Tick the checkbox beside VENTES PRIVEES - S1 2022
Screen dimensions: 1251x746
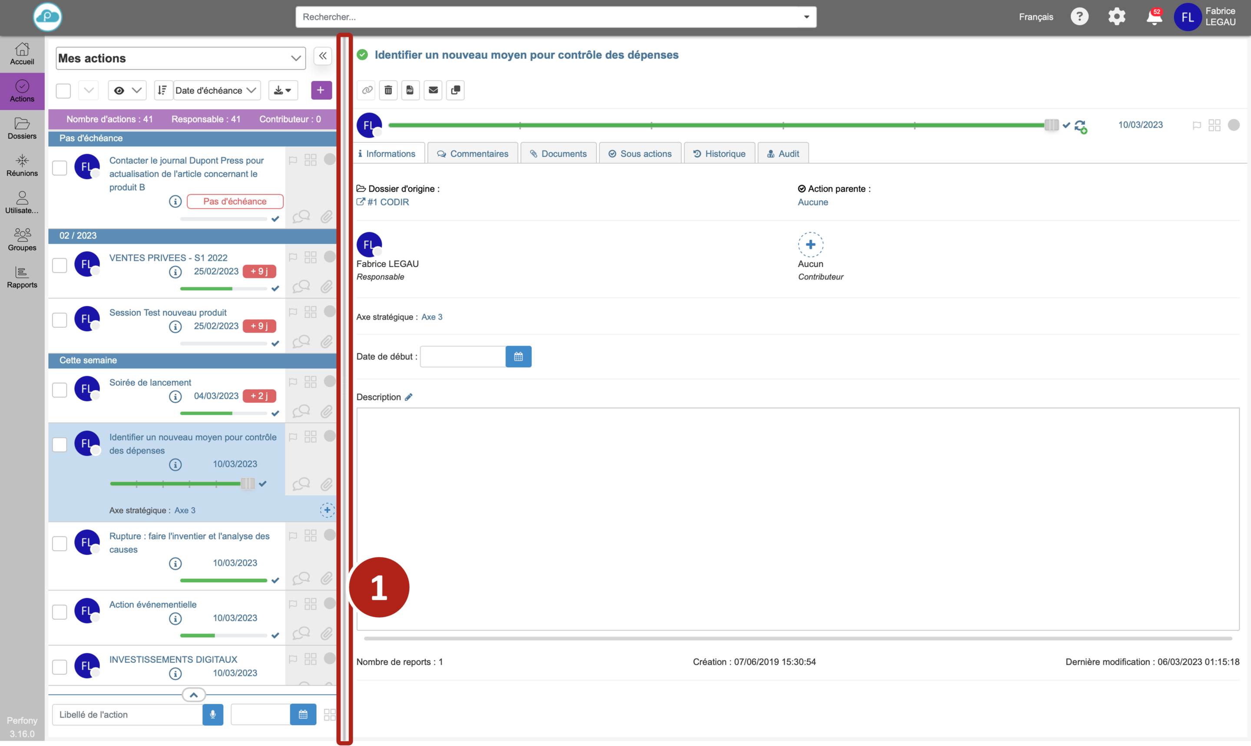[x=60, y=265]
